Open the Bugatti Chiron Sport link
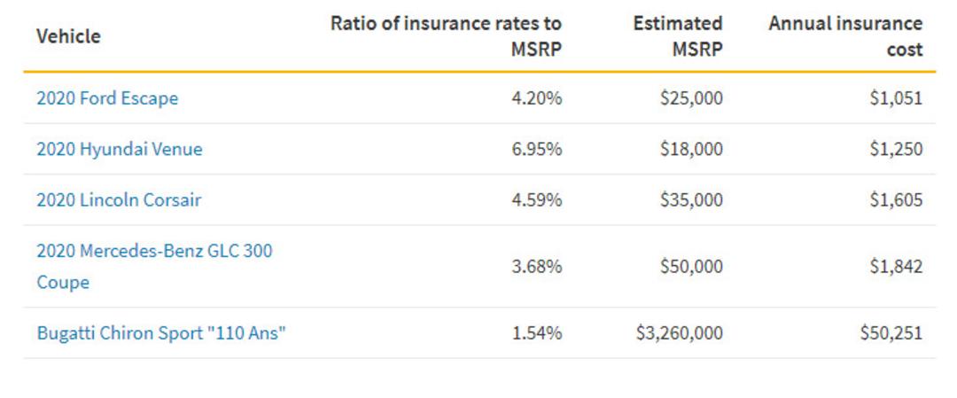This screenshot has height=398, width=957. (x=161, y=333)
